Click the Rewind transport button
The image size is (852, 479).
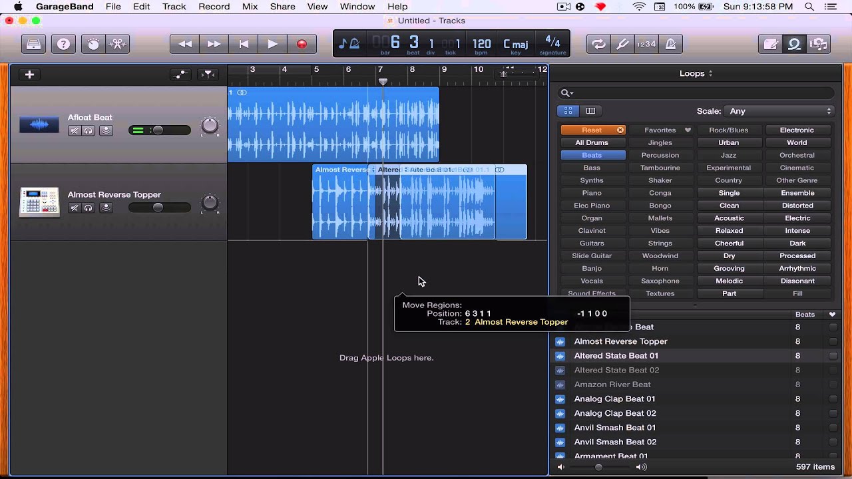[x=185, y=44]
